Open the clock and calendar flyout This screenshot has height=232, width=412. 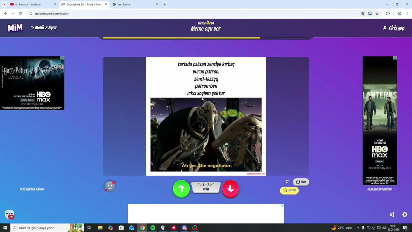point(393,228)
